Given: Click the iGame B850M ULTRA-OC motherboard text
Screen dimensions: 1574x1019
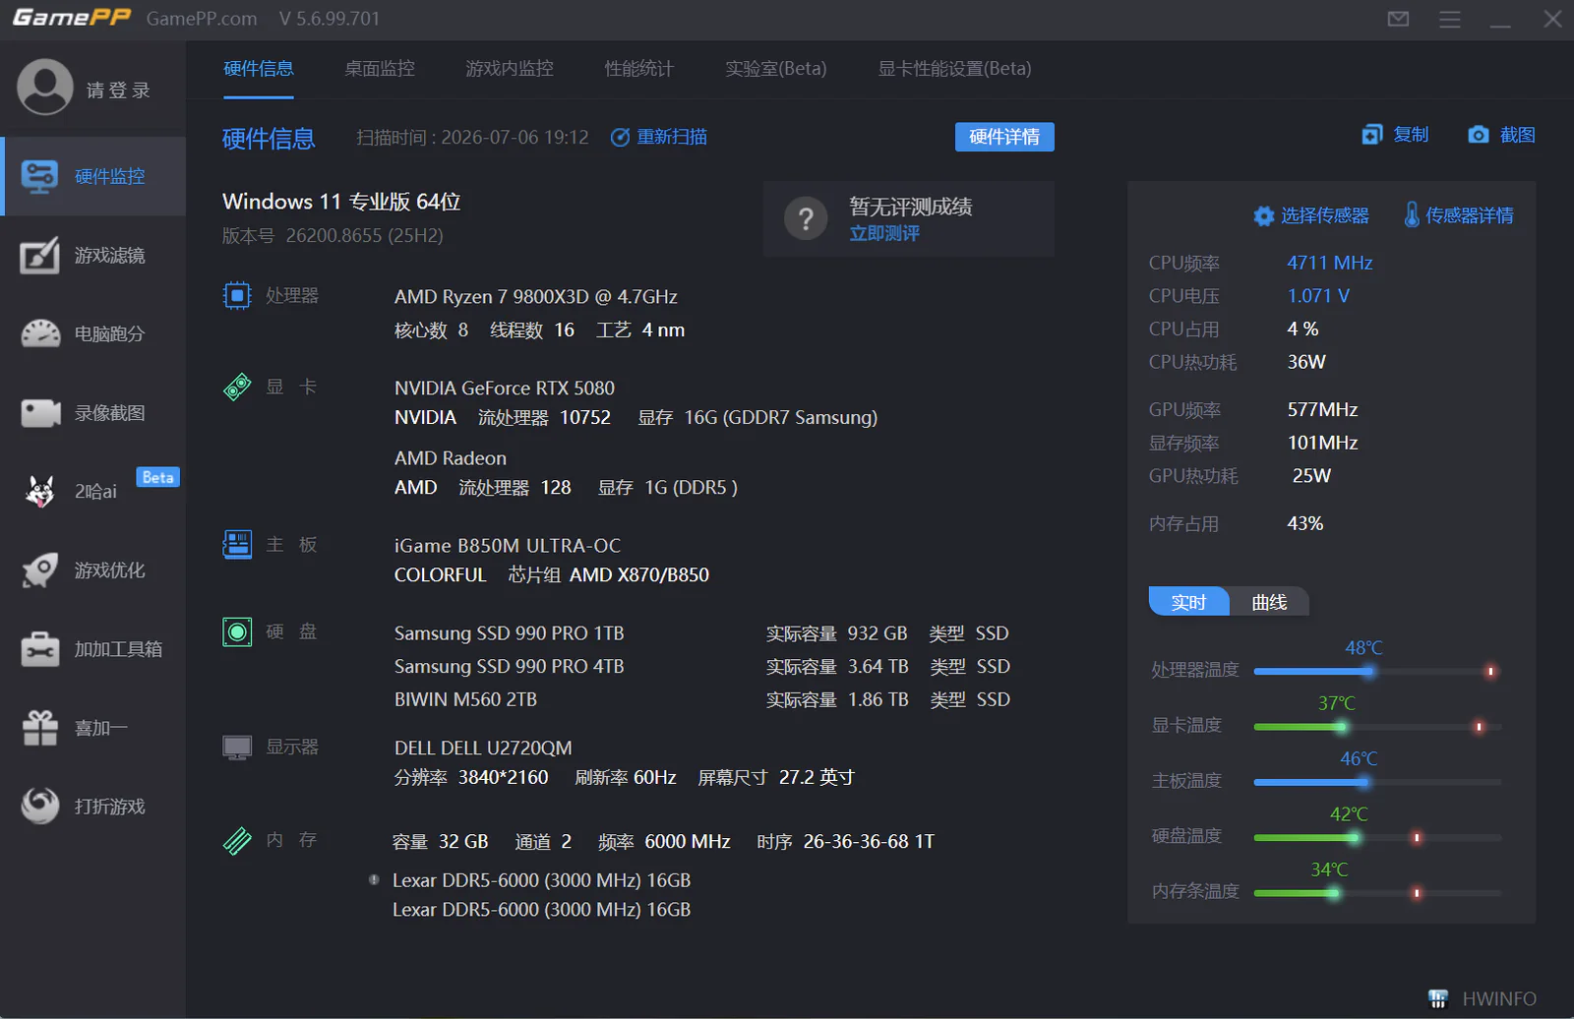Looking at the screenshot, I should pyautogui.click(x=508, y=545).
